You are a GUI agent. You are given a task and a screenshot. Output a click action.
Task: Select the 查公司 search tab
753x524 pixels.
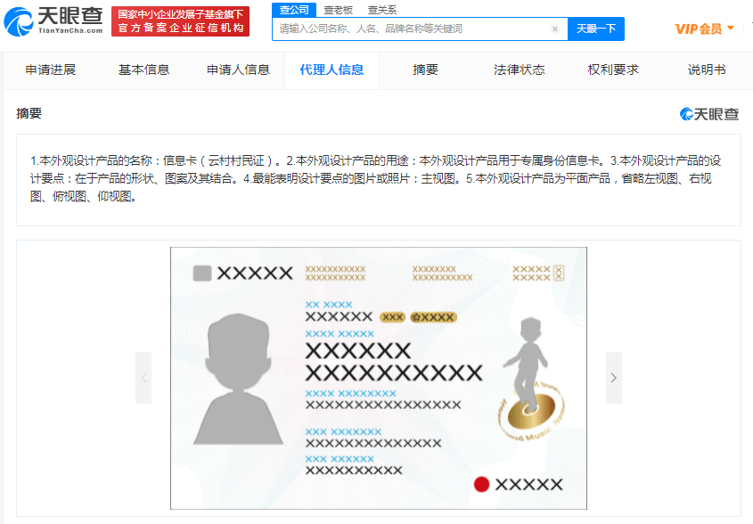pos(294,10)
